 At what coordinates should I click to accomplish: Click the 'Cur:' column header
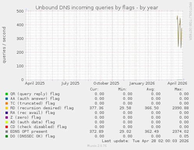pos(94,89)
